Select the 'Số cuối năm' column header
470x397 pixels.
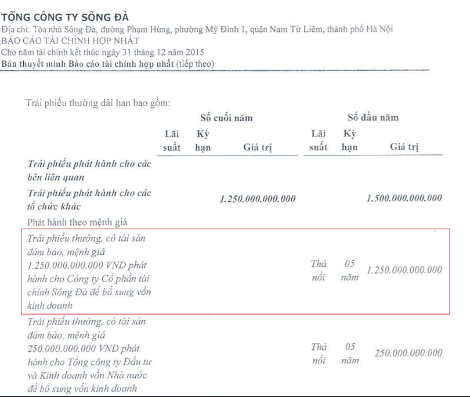(x=226, y=118)
